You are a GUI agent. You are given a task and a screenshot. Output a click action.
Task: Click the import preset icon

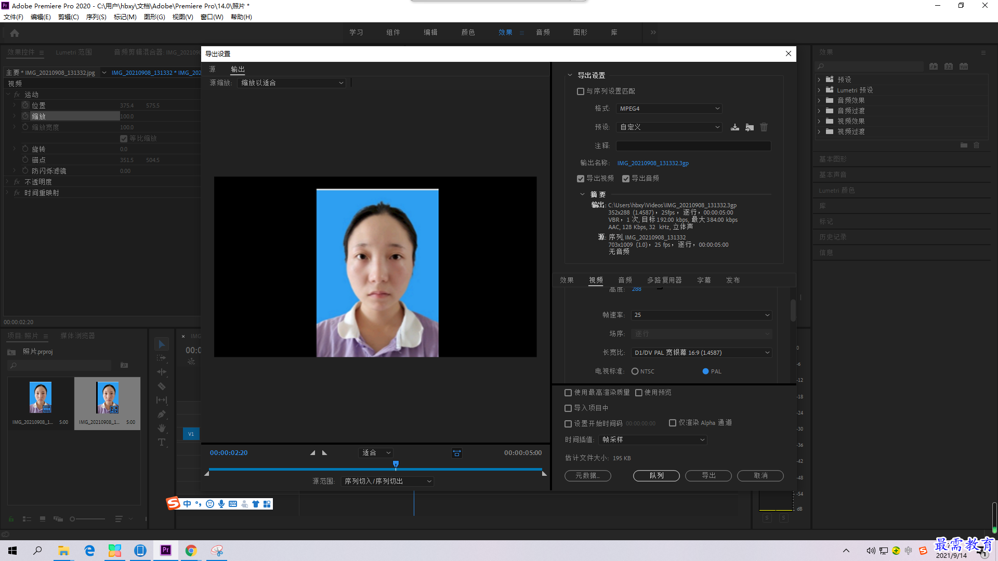point(749,127)
